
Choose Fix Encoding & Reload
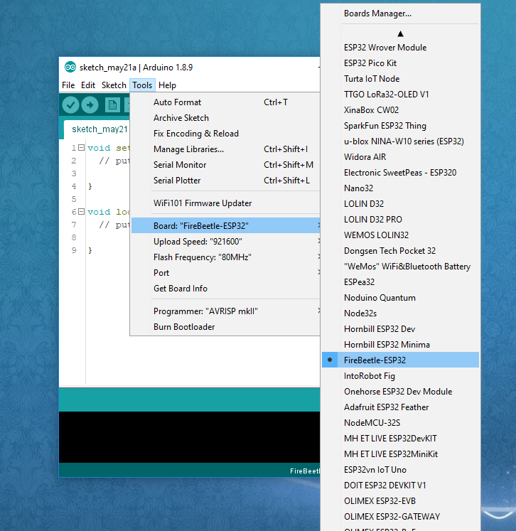pyautogui.click(x=225, y=133)
